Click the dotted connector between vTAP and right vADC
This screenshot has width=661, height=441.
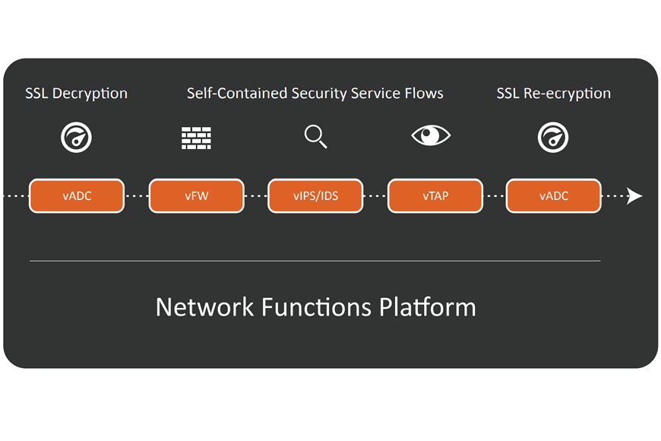click(494, 196)
